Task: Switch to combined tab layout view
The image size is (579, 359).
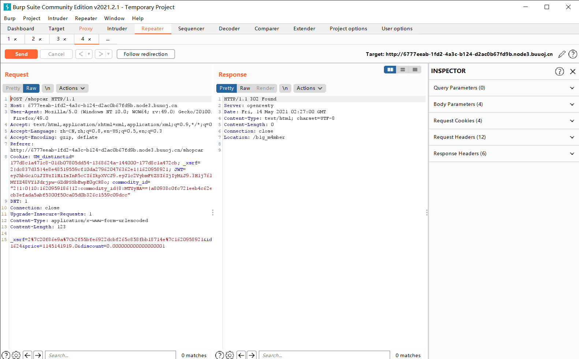Action: pos(415,69)
